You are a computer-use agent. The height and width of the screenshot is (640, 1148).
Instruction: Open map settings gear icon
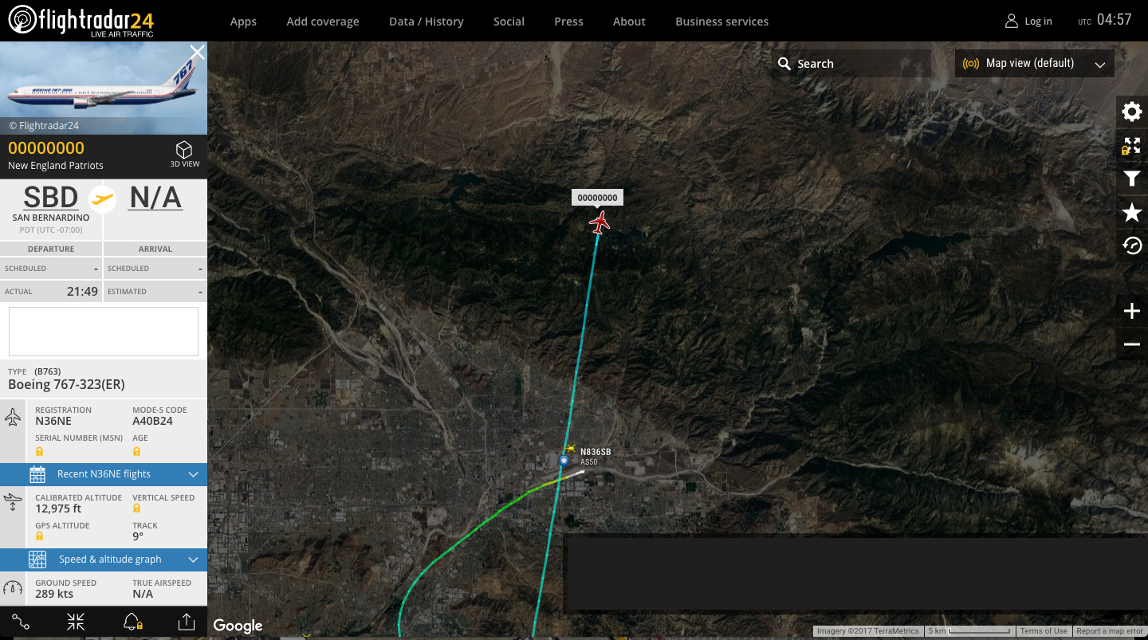tap(1131, 112)
